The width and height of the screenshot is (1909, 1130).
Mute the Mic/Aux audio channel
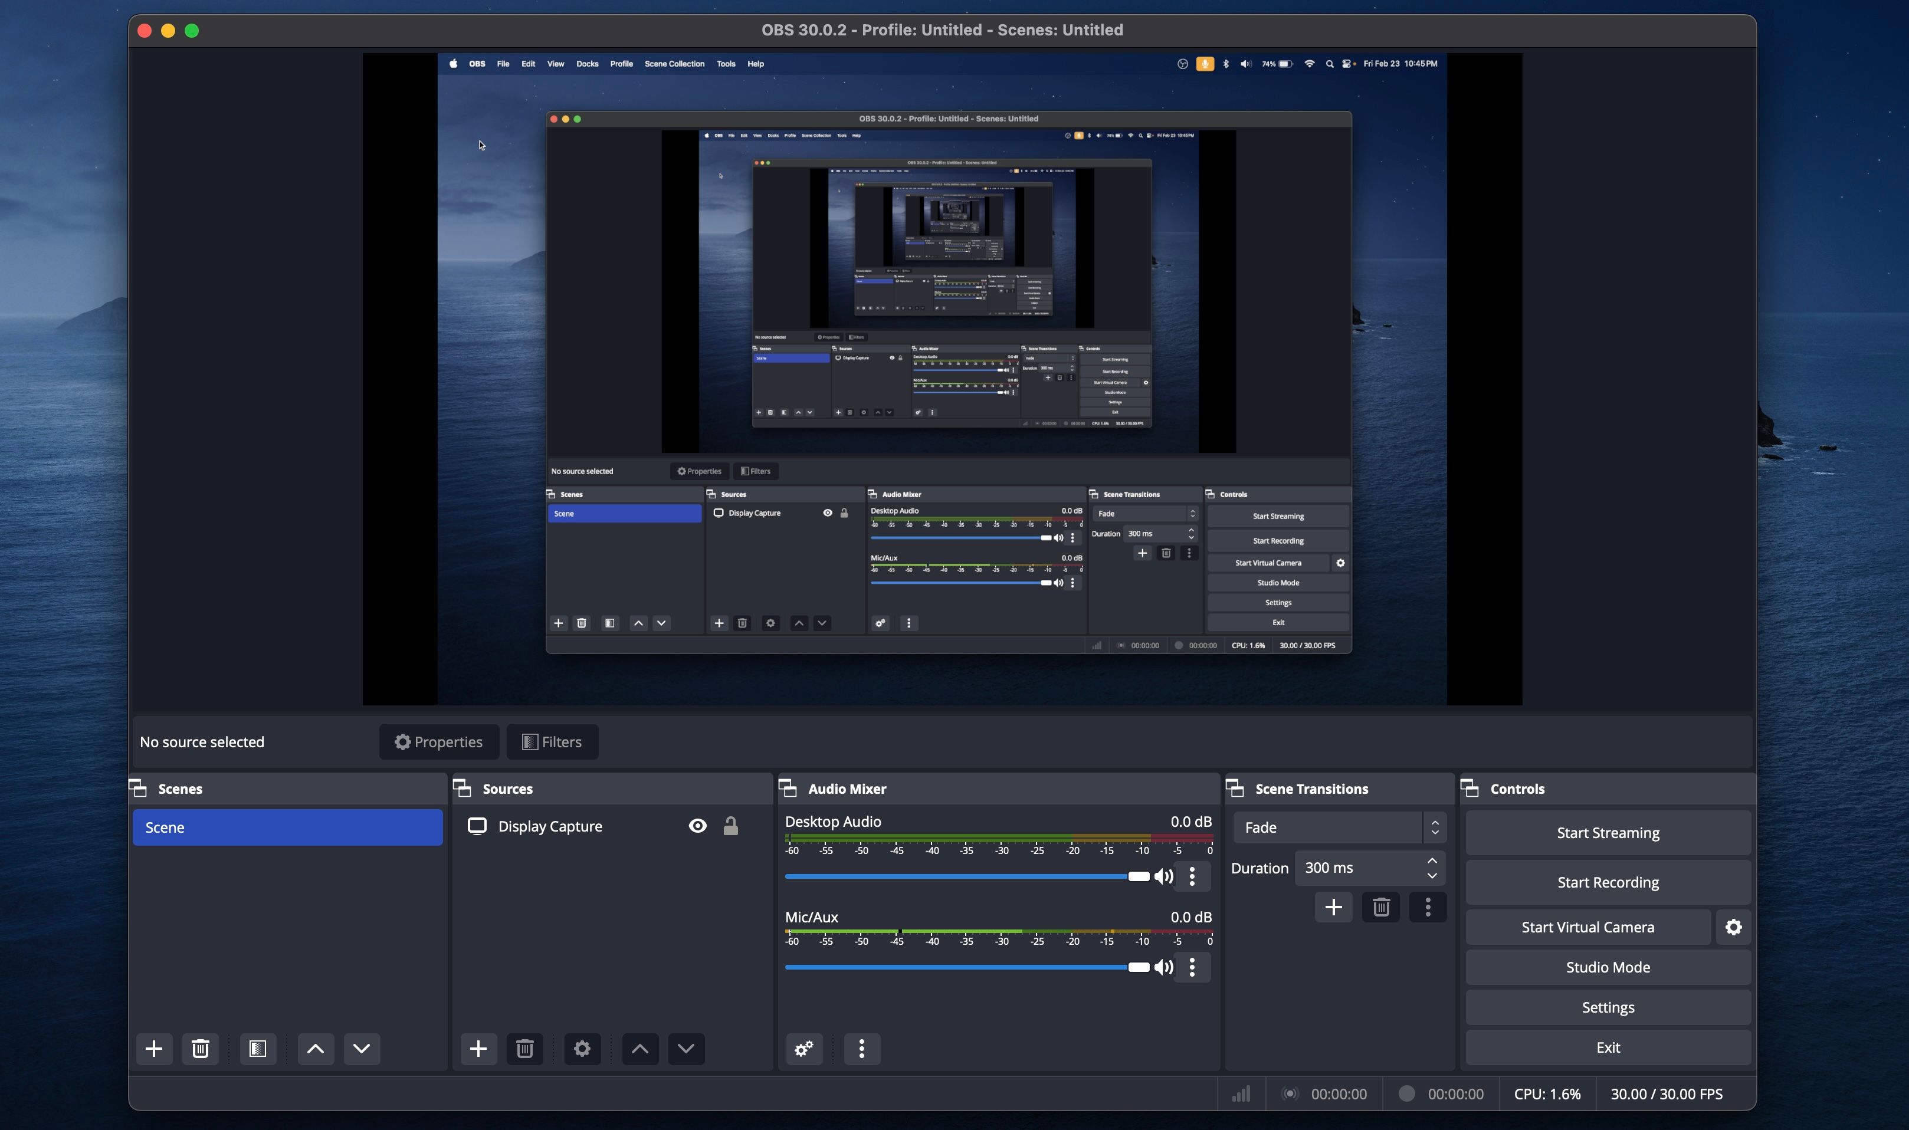click(1163, 967)
